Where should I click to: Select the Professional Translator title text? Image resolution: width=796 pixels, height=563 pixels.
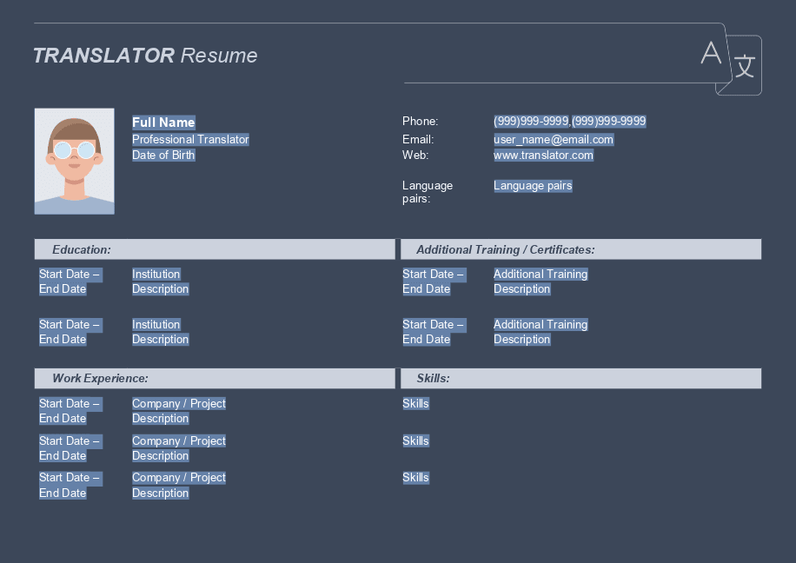[190, 139]
